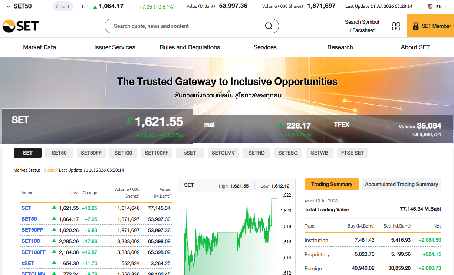
Task: Click the US flag language icon
Action: (430, 6)
